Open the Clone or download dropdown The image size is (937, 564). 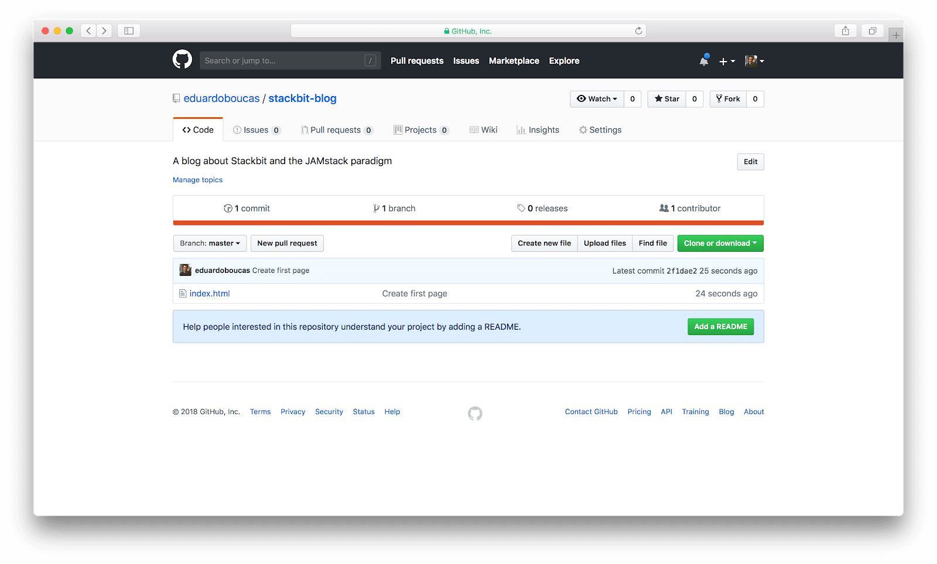click(720, 243)
